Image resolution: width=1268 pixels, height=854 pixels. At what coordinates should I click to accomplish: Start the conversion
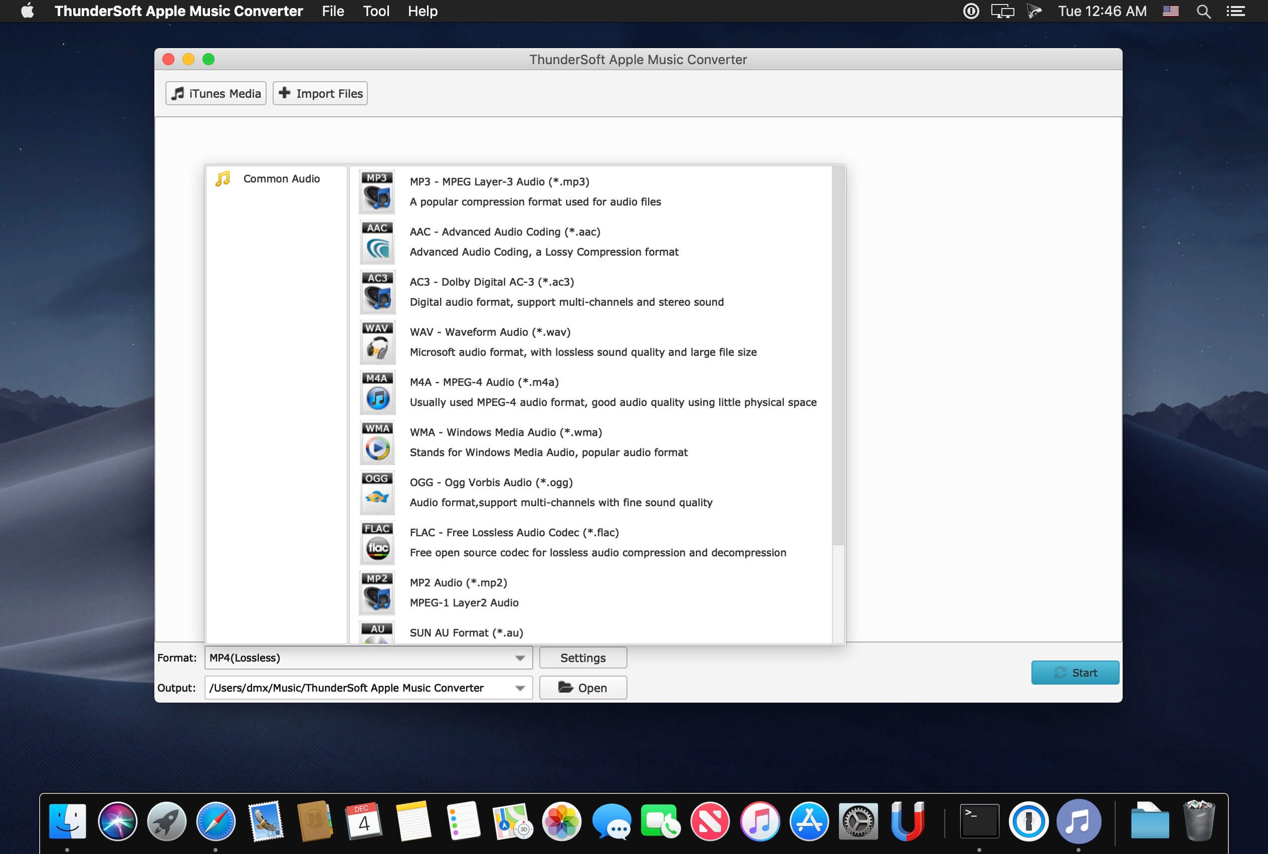coord(1075,673)
